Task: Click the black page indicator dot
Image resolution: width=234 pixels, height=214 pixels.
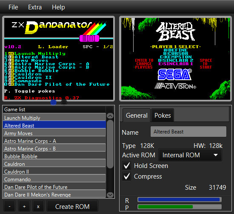Action: tap(64, 102)
